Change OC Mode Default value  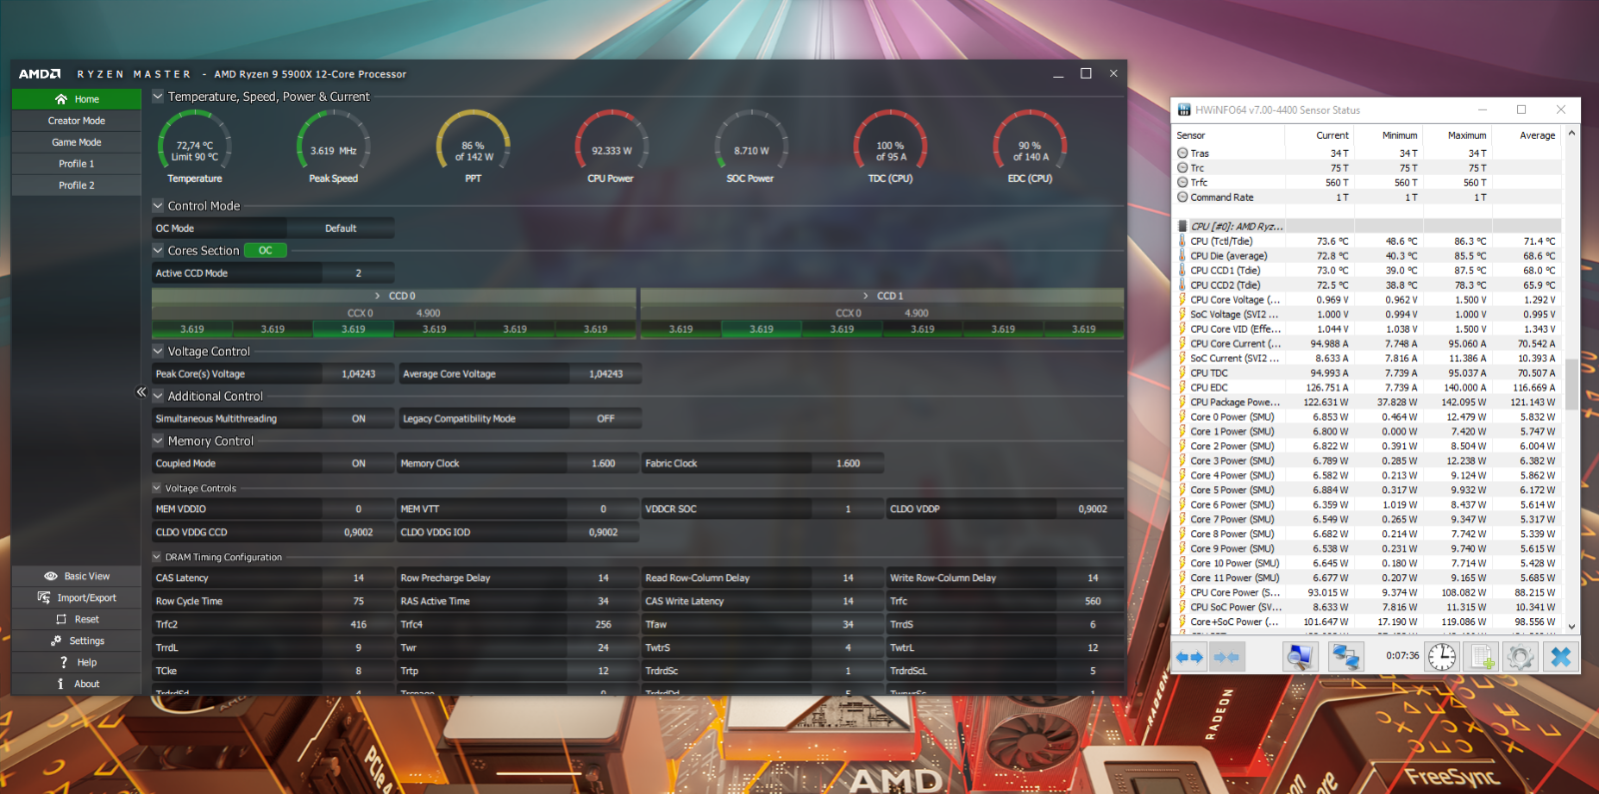click(341, 229)
